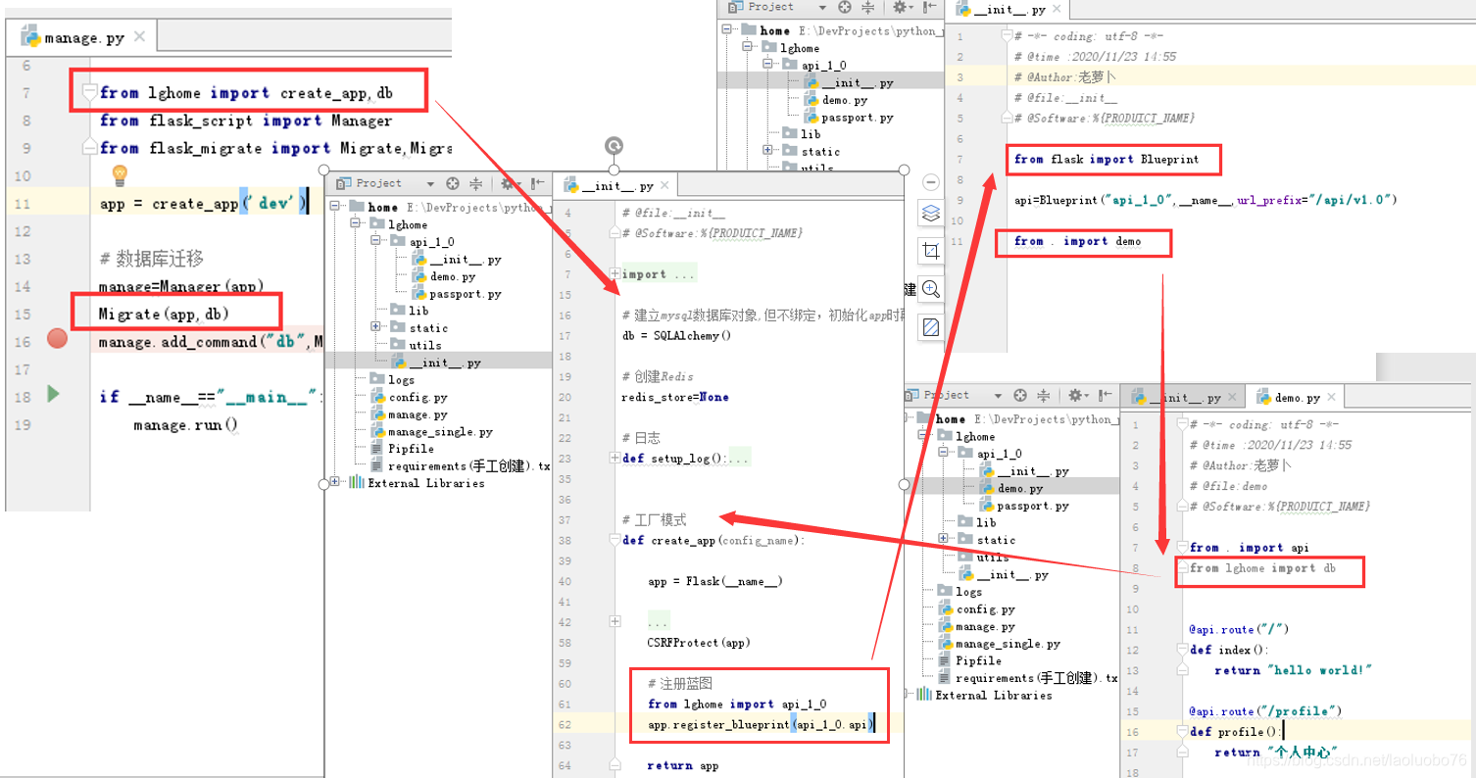Collapse lghome folder in middle window tree
The image size is (1476, 778).
[356, 224]
